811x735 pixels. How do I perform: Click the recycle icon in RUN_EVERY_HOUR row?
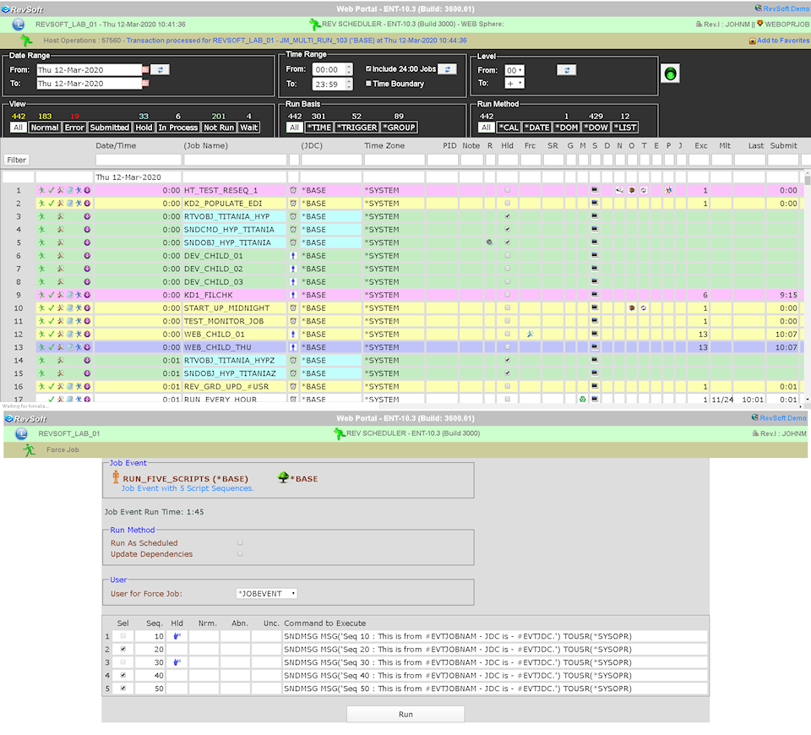[582, 400]
